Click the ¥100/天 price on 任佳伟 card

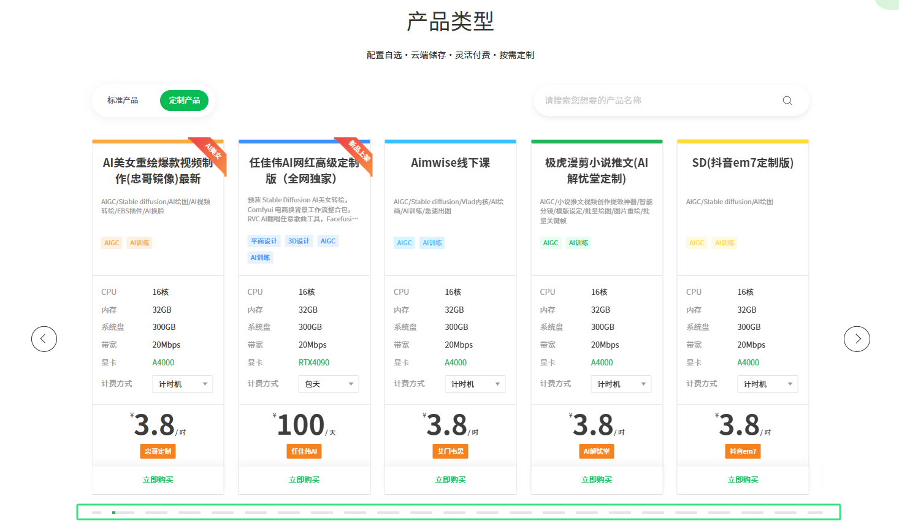(304, 425)
